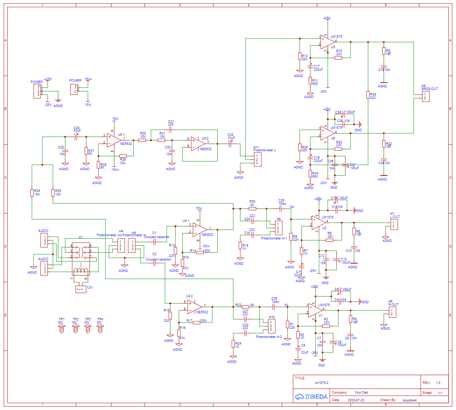The image size is (456, 410).
Task: Select the R29 33K resistor
Action: pos(123,156)
